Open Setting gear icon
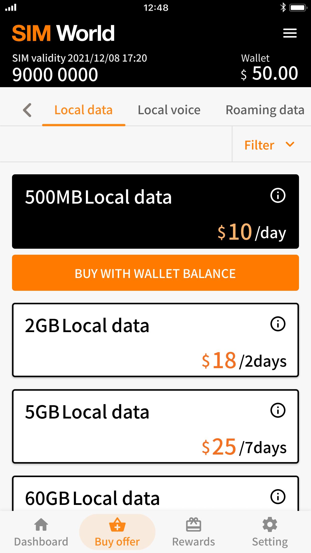 click(270, 524)
